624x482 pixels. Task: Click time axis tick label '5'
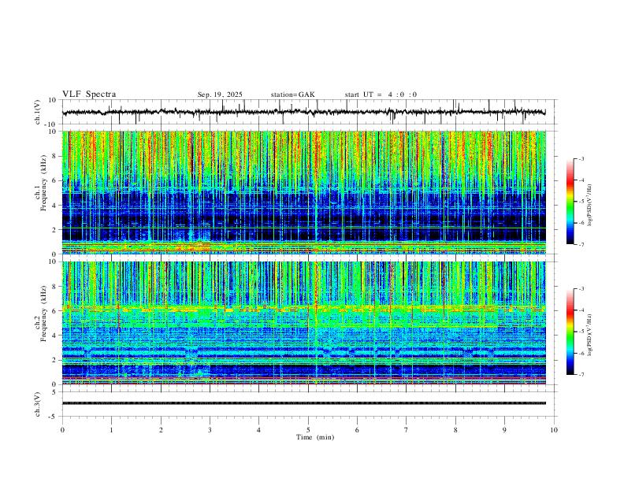click(x=308, y=430)
